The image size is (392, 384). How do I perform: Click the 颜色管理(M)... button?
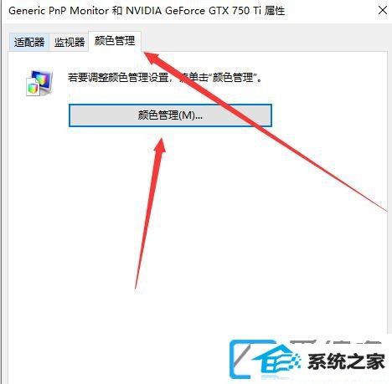pos(170,115)
